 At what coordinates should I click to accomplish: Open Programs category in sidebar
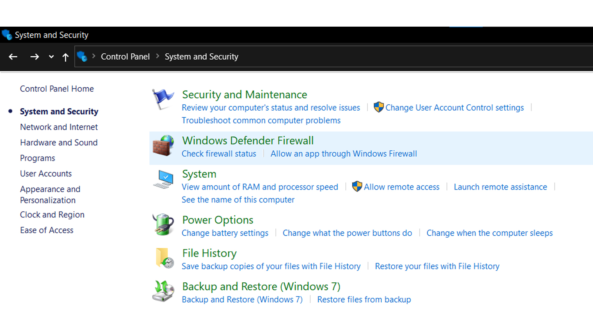point(37,158)
